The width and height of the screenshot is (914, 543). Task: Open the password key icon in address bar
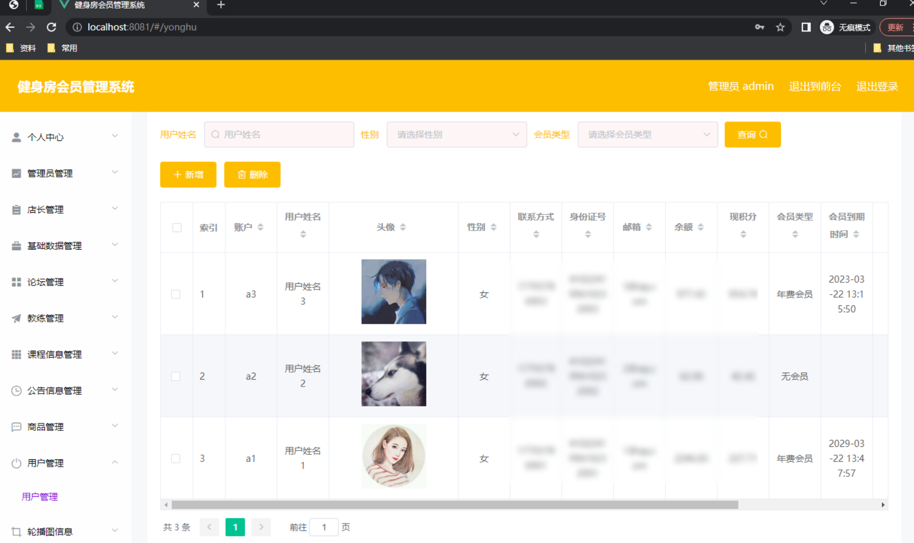(760, 27)
